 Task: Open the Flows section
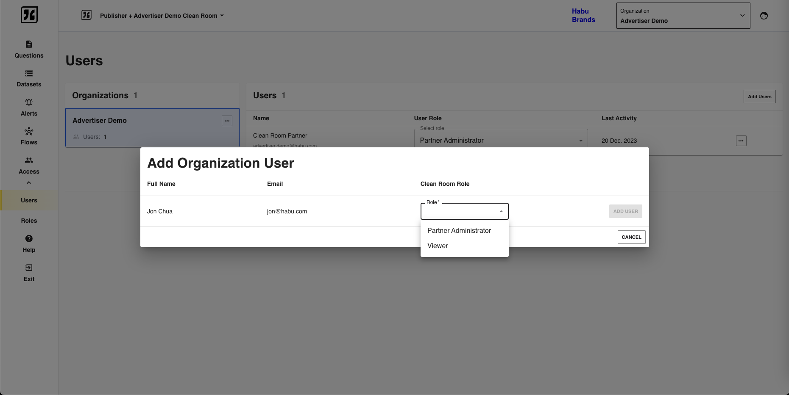tap(29, 136)
